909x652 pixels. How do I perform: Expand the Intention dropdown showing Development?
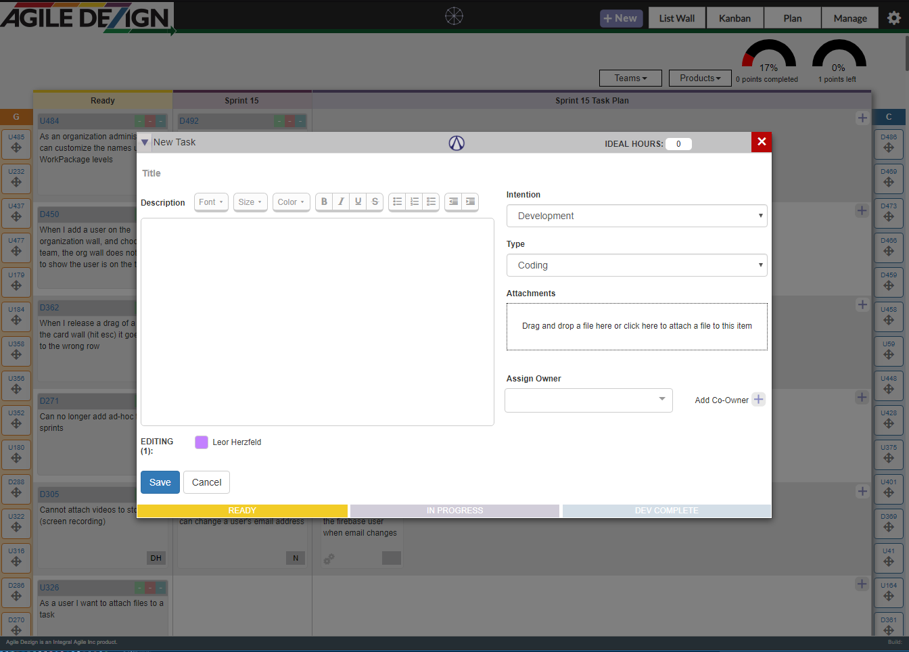point(636,216)
